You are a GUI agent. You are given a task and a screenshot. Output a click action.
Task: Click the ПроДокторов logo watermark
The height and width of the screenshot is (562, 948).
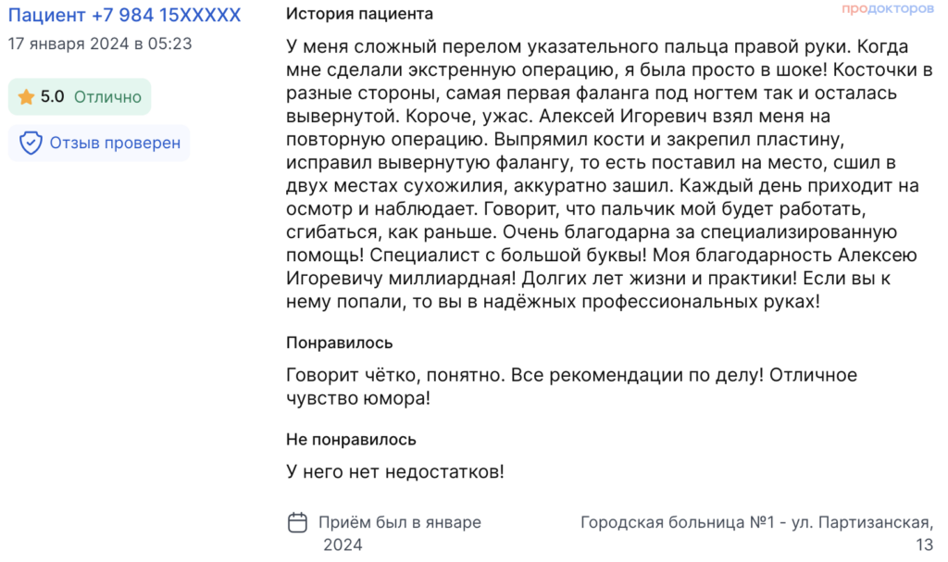coord(888,8)
